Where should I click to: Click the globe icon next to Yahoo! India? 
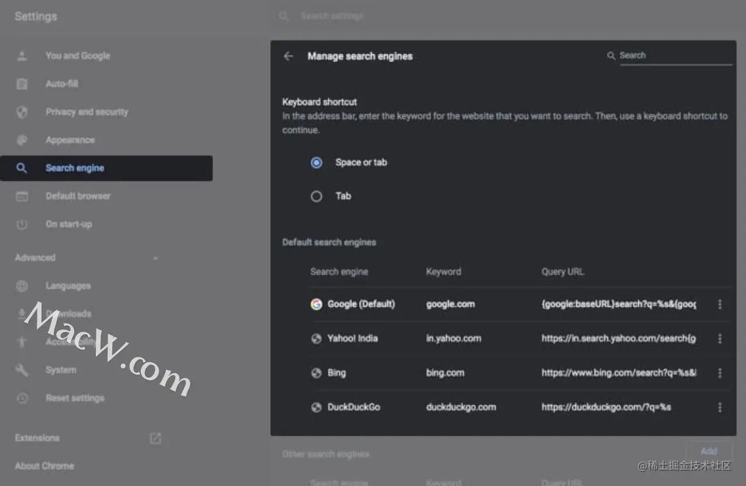(x=316, y=339)
